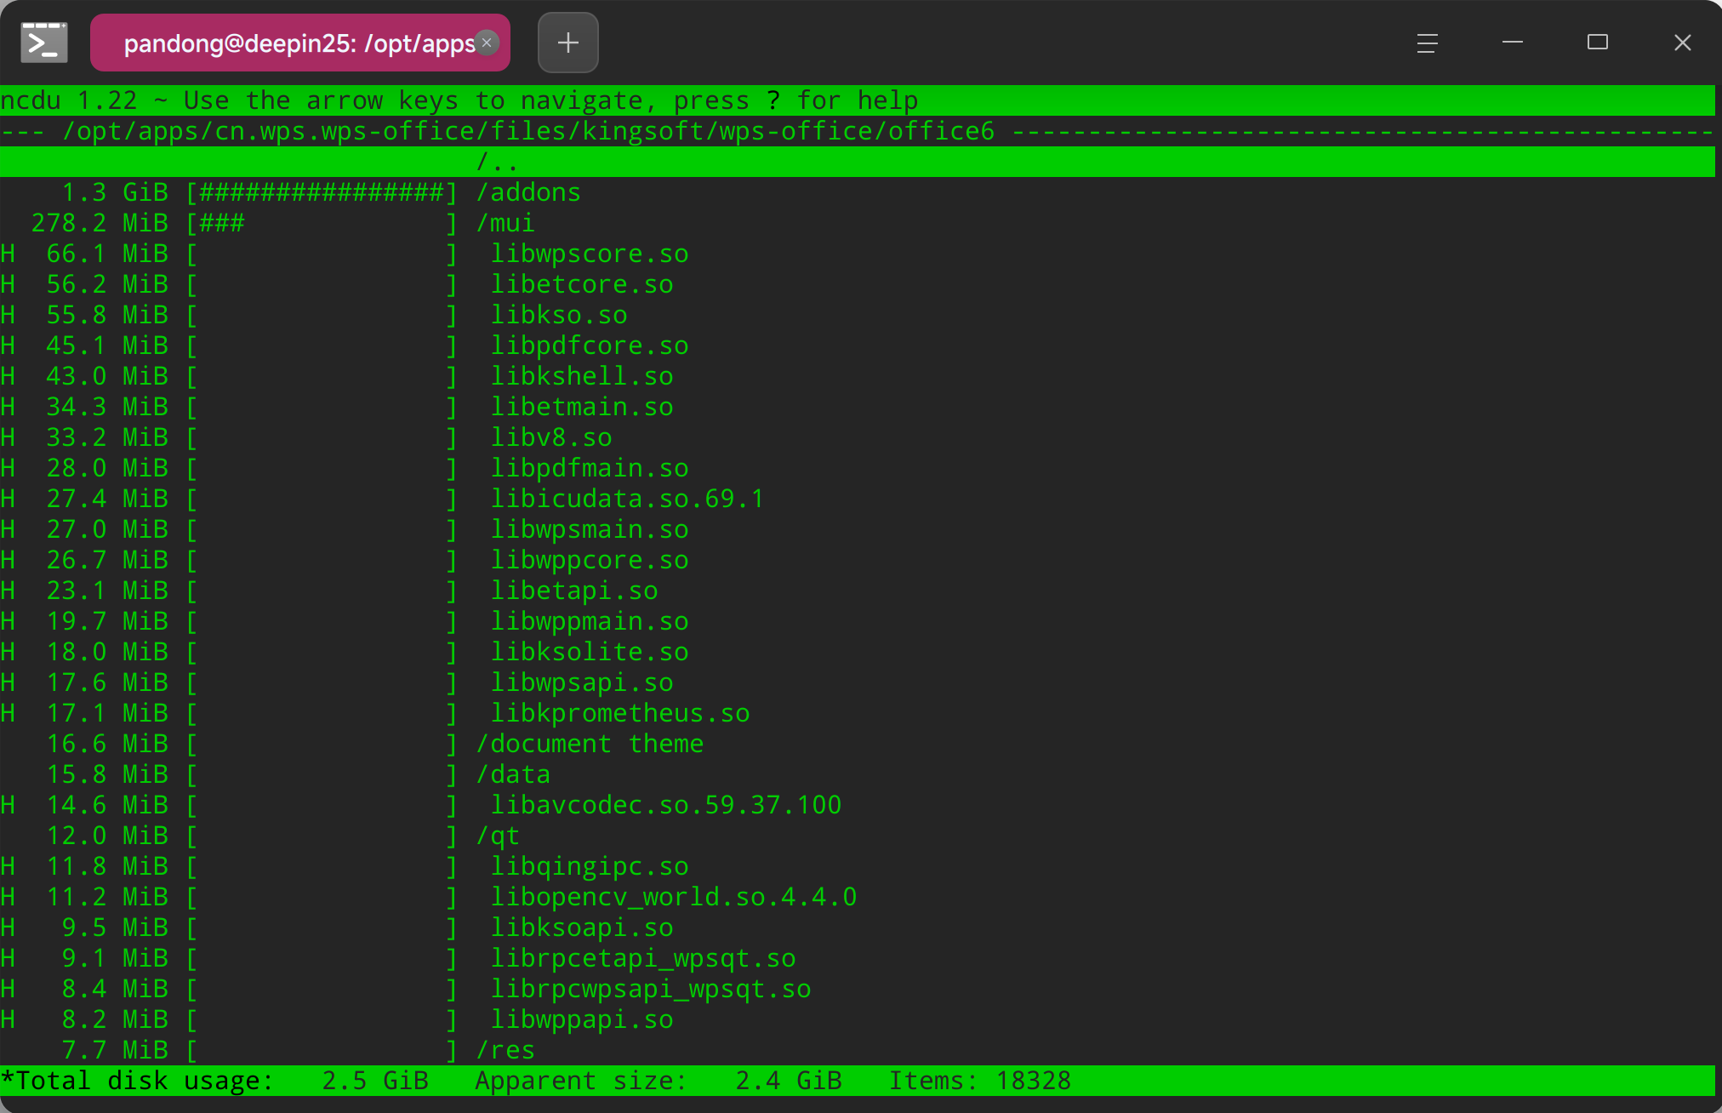
Task: Click the libwpscore.so file entry
Action: click(590, 254)
